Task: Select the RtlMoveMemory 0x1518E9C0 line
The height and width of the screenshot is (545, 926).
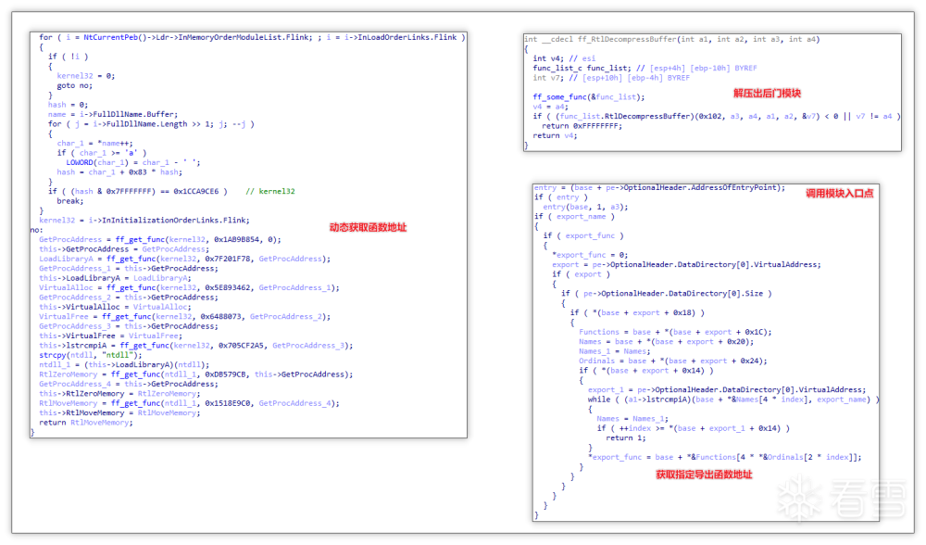Action: (189, 403)
